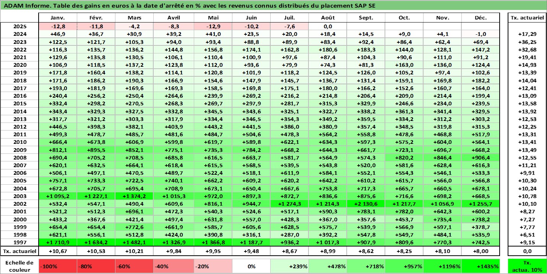Click the 0,0 cell in bottom-right box
The height and width of the screenshot is (274, 547).
click(527, 251)
